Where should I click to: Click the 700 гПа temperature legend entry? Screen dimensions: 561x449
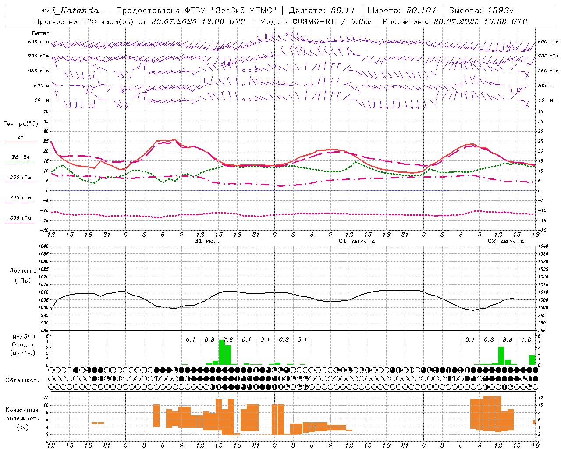(21, 197)
